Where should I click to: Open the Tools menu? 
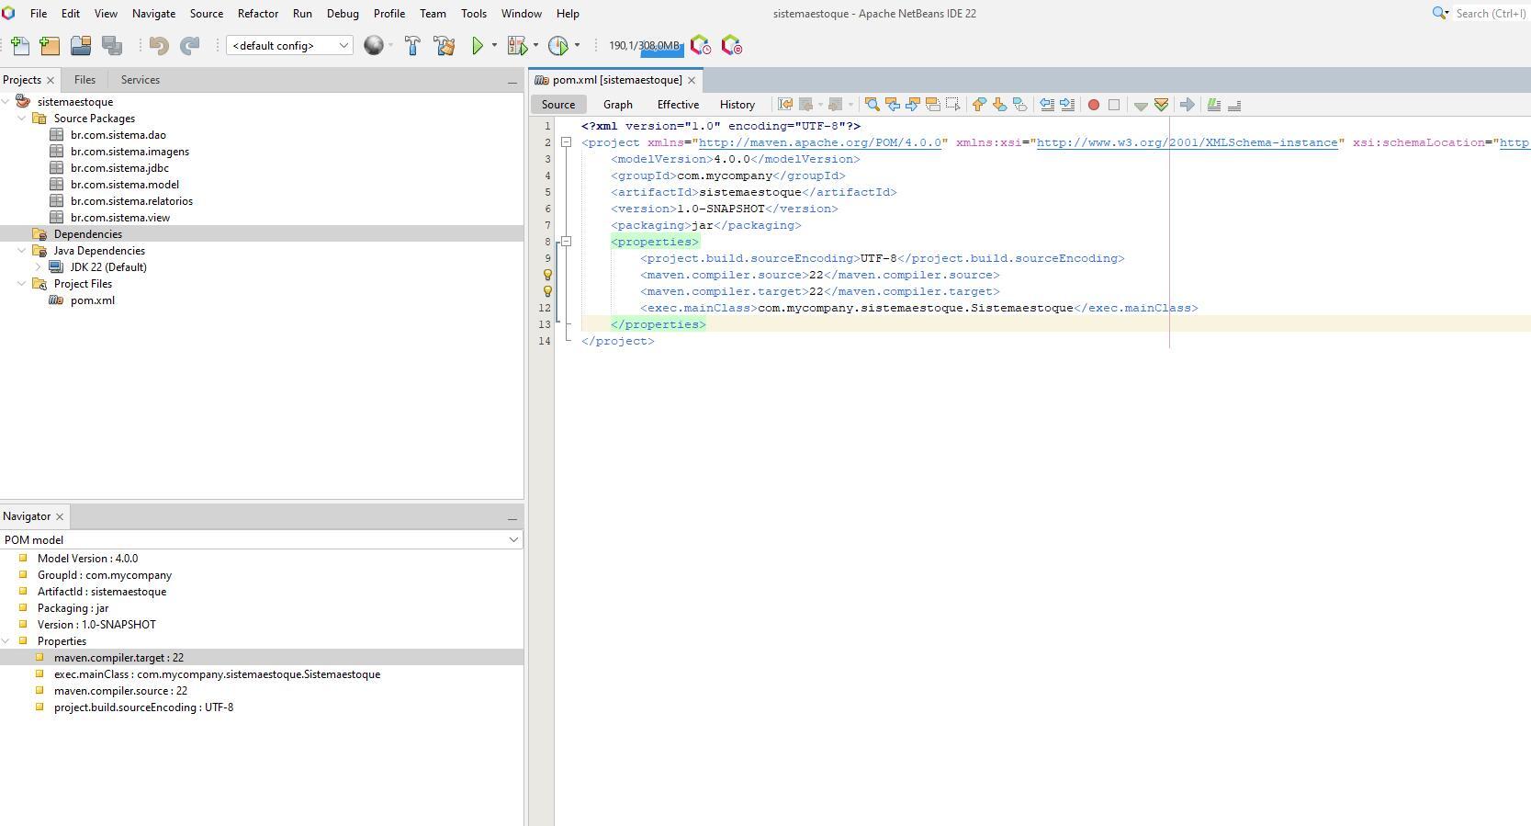tap(474, 14)
